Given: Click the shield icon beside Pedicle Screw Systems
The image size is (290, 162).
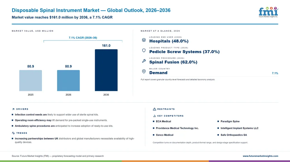Looking at the screenshot, I should pos(144,50).
